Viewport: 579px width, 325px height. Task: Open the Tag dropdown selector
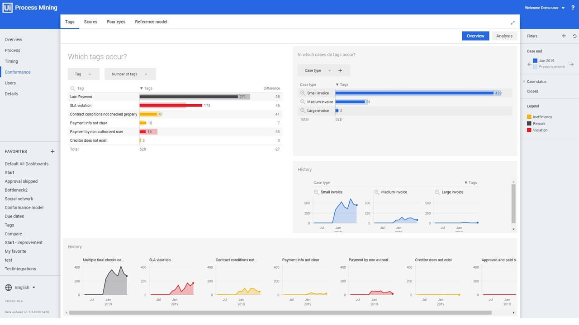83,74
